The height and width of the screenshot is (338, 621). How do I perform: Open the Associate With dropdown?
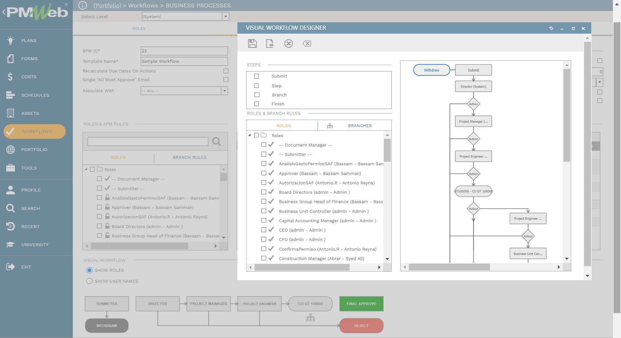tap(224, 91)
